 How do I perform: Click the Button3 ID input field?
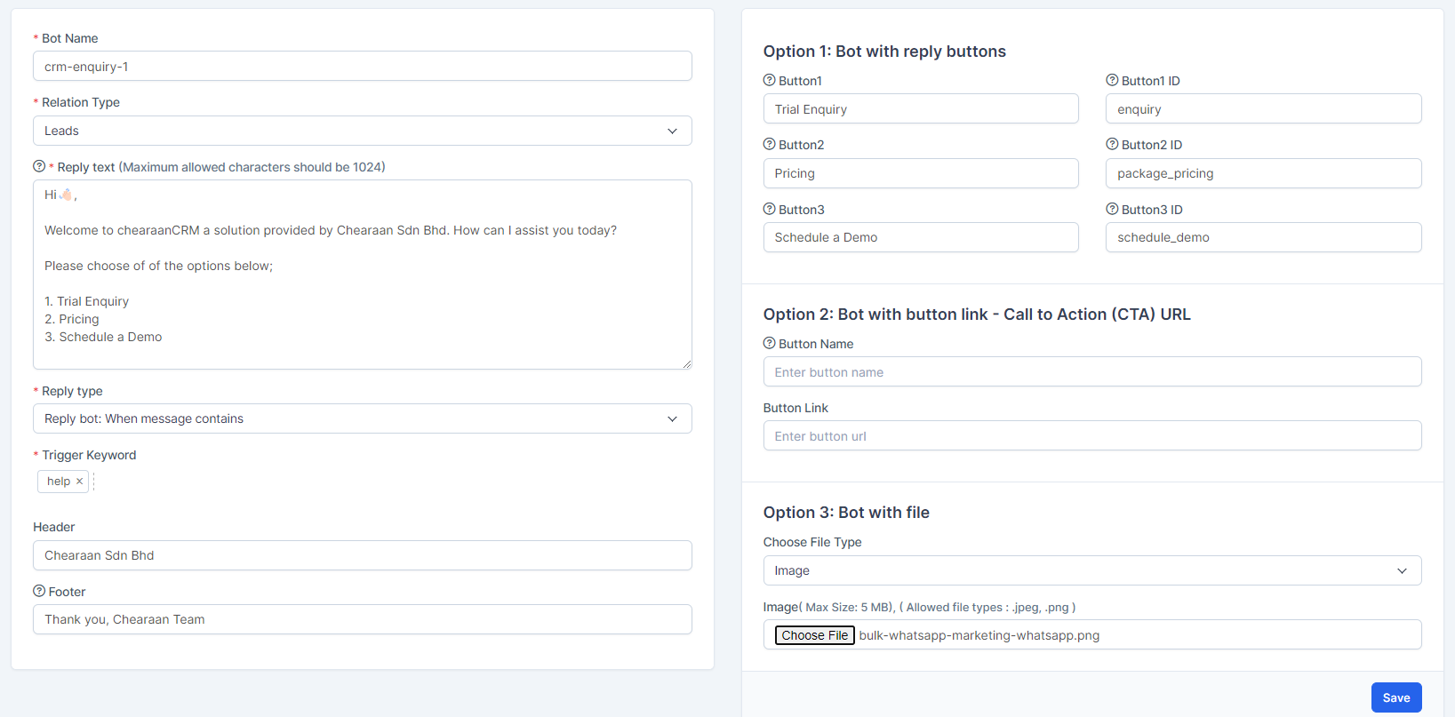pos(1262,237)
